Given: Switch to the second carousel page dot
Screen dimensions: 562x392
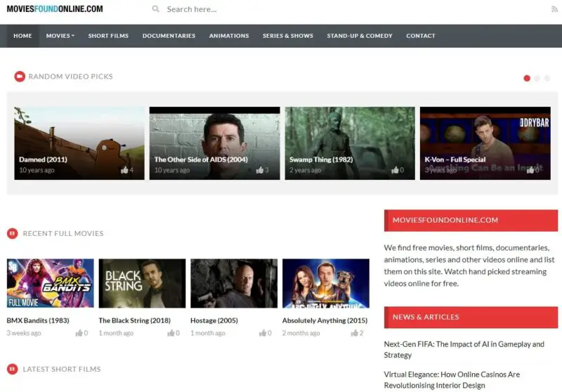Looking at the screenshot, I should 537,78.
